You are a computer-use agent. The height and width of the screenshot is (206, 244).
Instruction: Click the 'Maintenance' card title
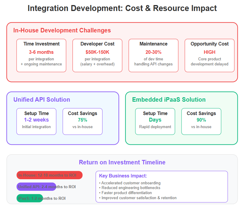click(x=153, y=44)
